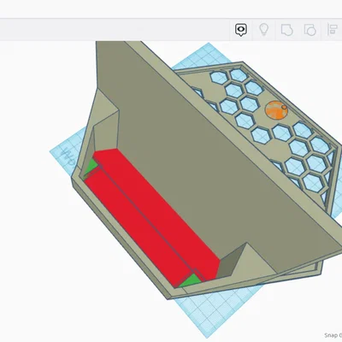Click the Group shapes icon
This screenshot has width=342, height=342.
(x=286, y=30)
